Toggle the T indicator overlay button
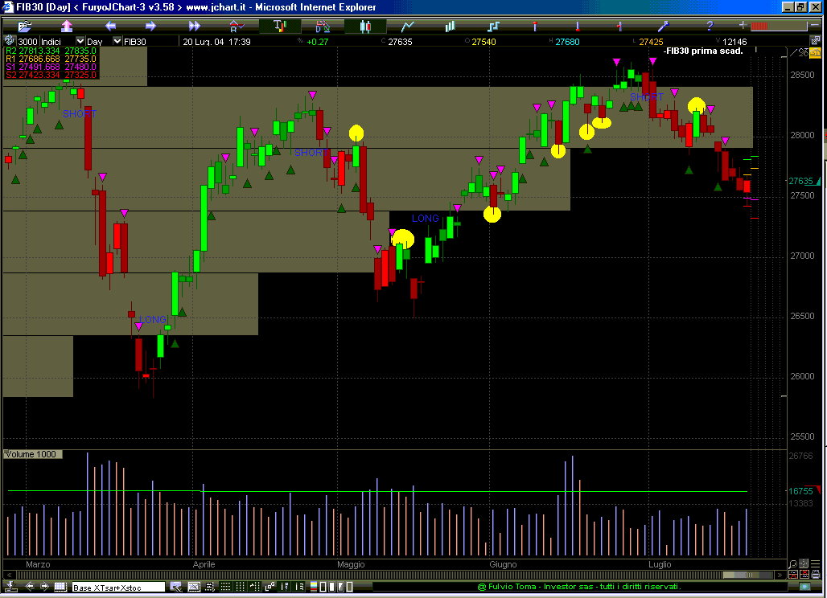 (x=280, y=26)
